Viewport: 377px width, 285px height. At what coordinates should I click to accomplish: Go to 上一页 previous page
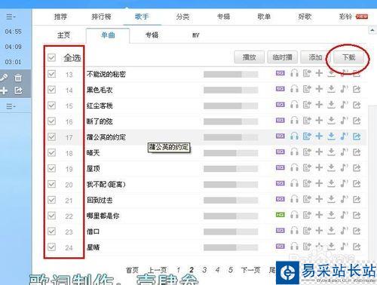tap(157, 270)
